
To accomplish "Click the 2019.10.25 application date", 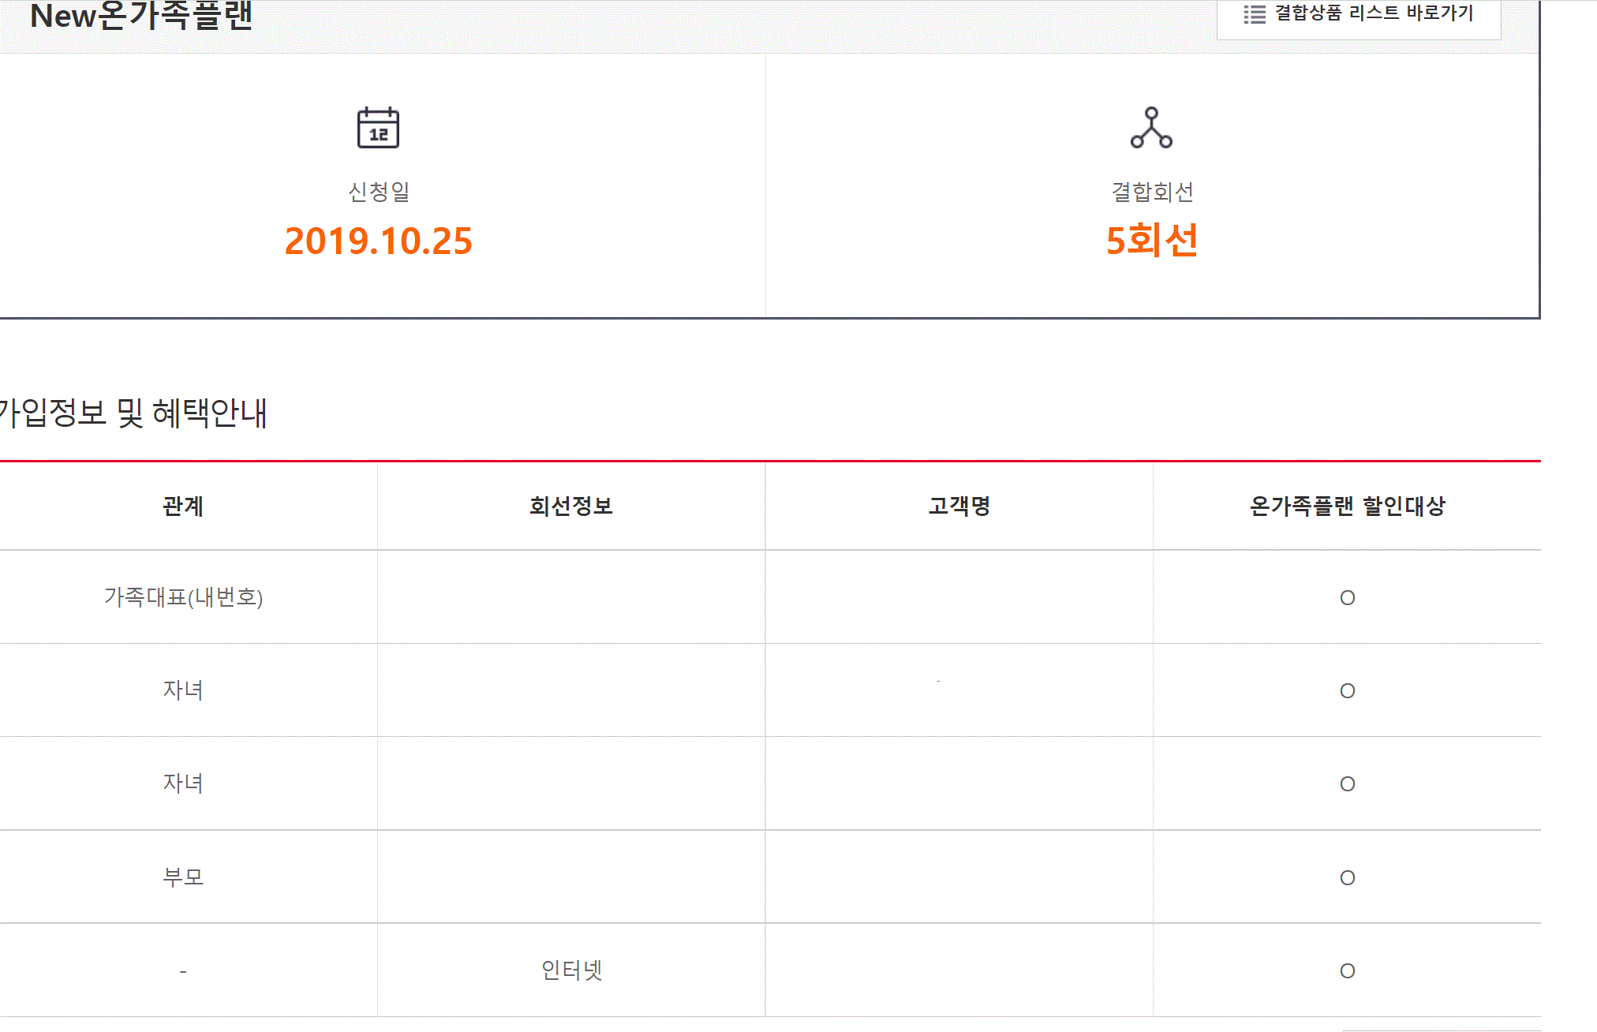I will coord(378,241).
